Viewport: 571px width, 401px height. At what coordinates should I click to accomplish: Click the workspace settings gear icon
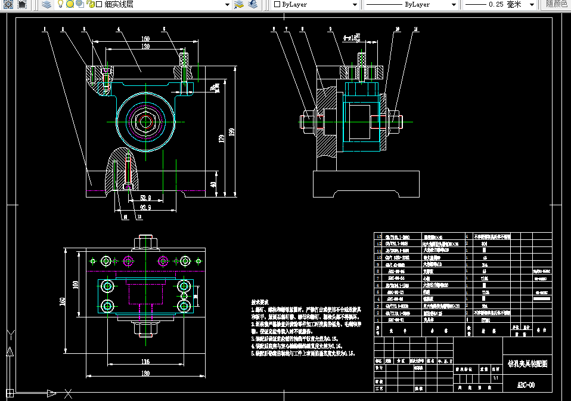pyautogui.click(x=7, y=4)
